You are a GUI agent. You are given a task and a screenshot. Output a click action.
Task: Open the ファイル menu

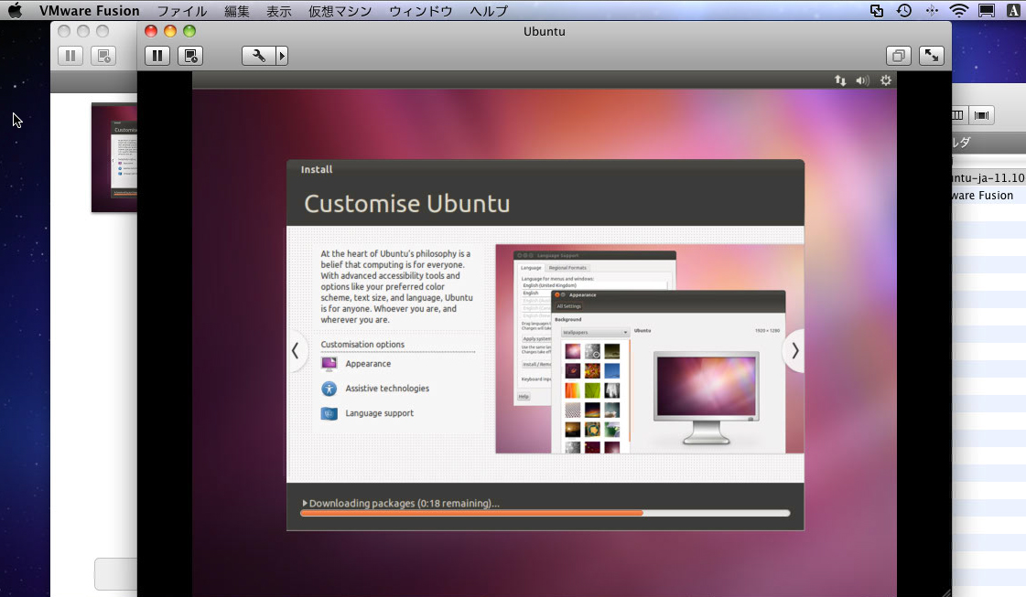pyautogui.click(x=182, y=10)
